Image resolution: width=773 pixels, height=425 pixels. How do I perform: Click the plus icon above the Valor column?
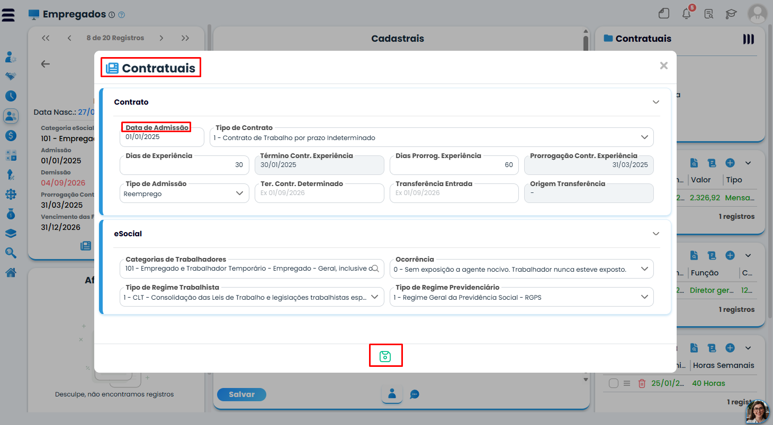730,162
